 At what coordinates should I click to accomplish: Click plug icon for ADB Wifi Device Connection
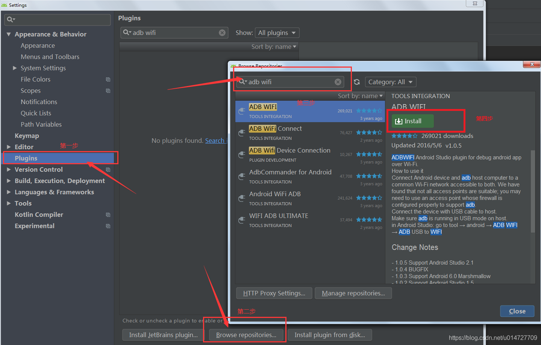242,155
